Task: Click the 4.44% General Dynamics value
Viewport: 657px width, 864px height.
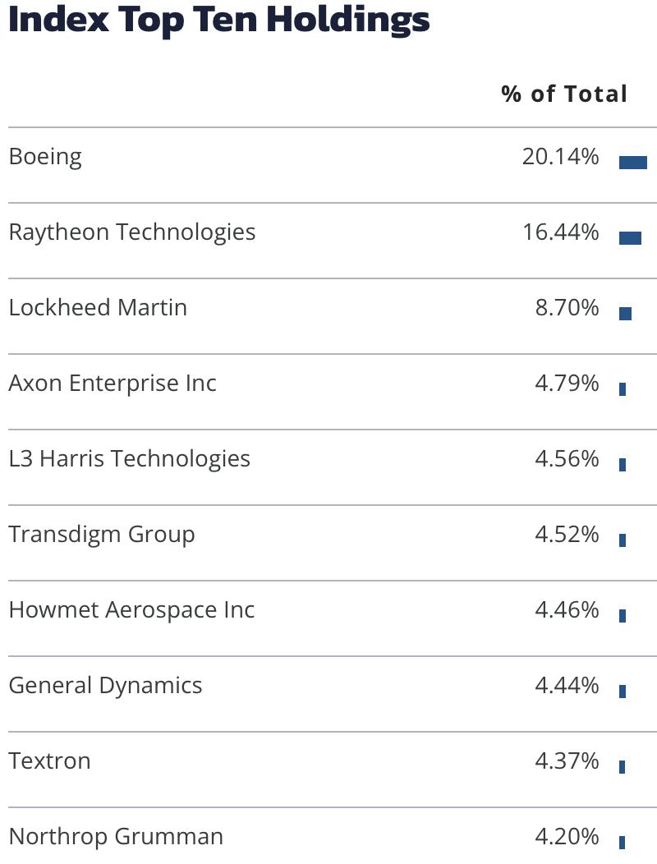Action: tap(567, 686)
